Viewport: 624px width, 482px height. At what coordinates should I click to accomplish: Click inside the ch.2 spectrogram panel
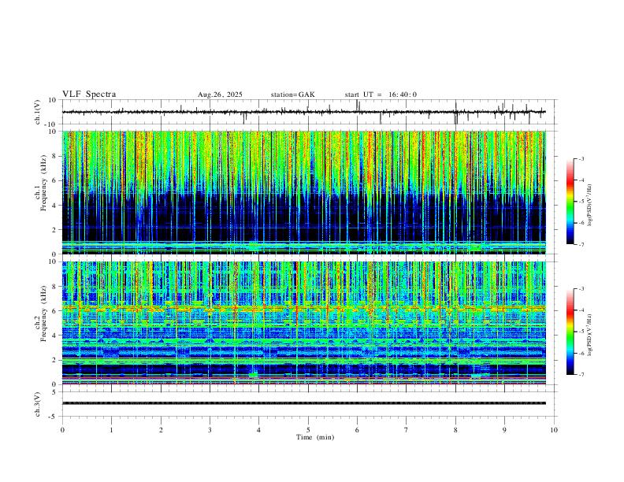tap(303, 323)
